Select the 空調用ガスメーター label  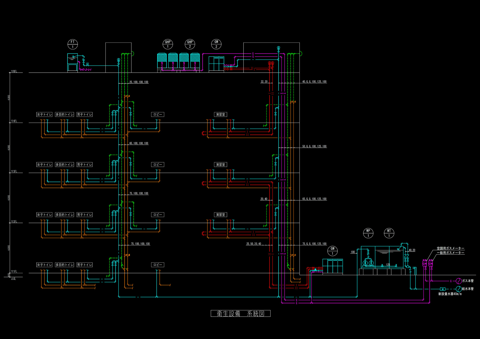[x=450, y=248]
